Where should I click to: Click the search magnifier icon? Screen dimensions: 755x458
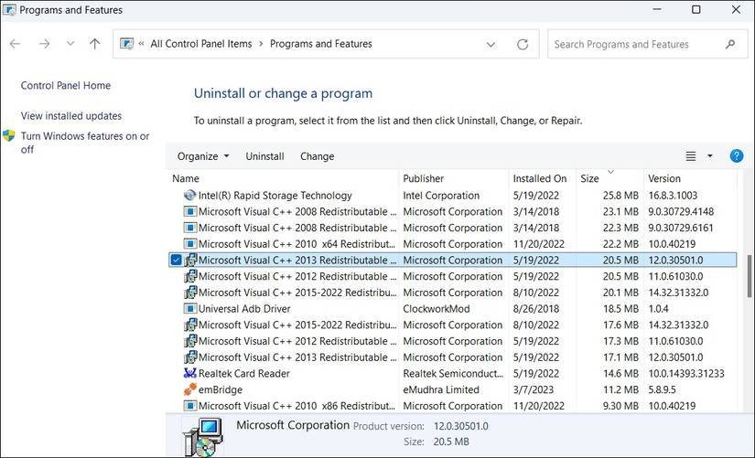point(730,44)
